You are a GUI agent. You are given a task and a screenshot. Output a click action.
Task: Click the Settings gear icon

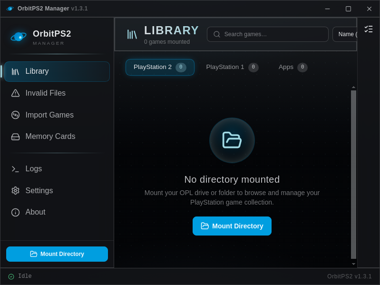[15, 191]
